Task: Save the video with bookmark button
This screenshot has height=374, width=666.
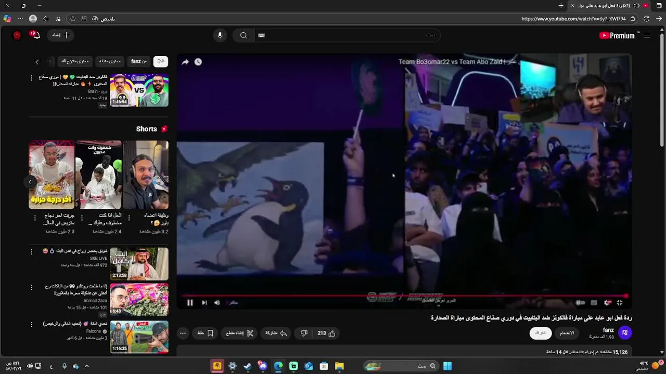Action: click(206, 333)
